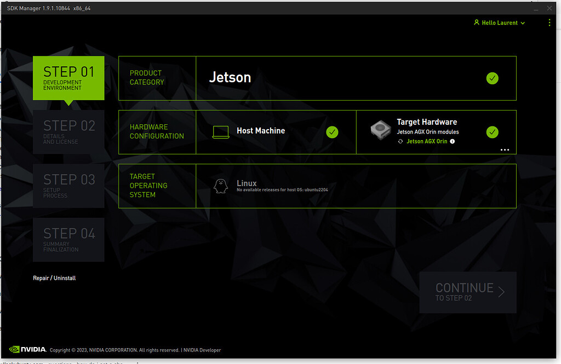Click the refresh icon next to Jetson AGX Orin
Screen dimensions: 561x364
tap(400, 141)
